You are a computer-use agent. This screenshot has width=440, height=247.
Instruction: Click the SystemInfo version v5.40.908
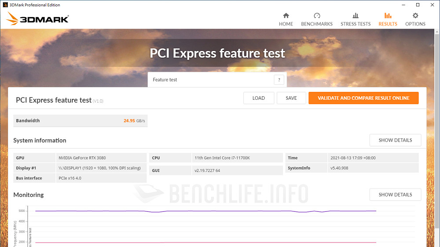click(x=339, y=168)
